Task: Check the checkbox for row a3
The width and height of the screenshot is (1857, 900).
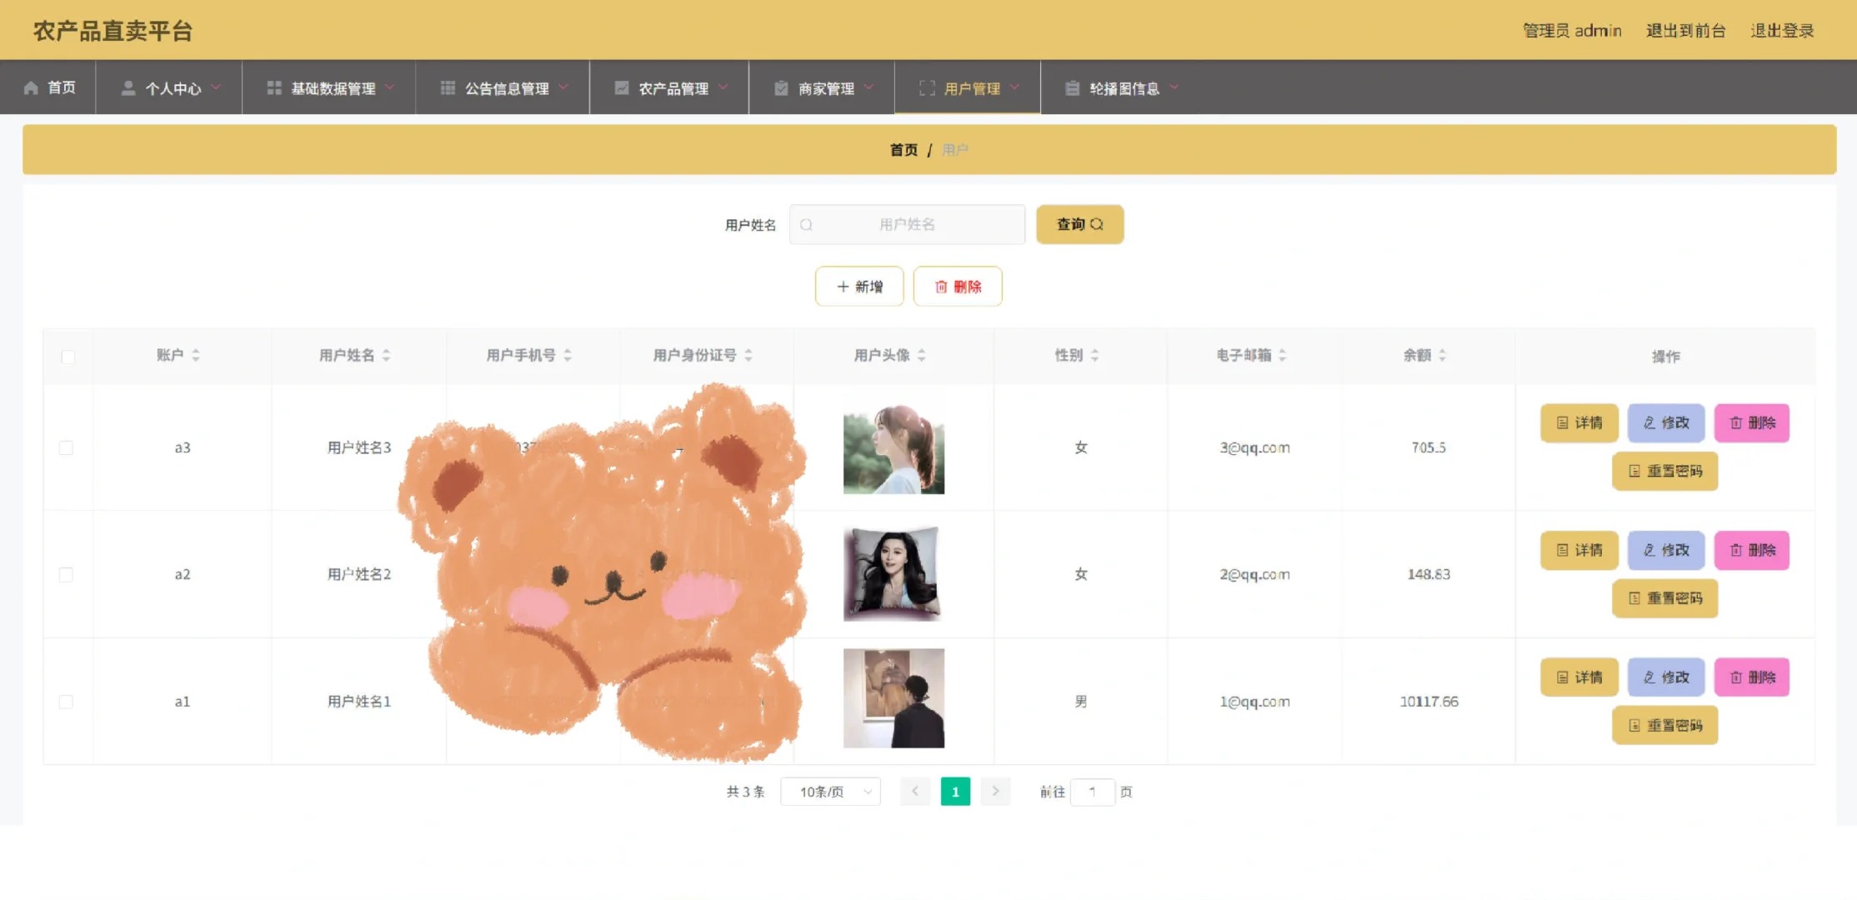Action: (67, 447)
